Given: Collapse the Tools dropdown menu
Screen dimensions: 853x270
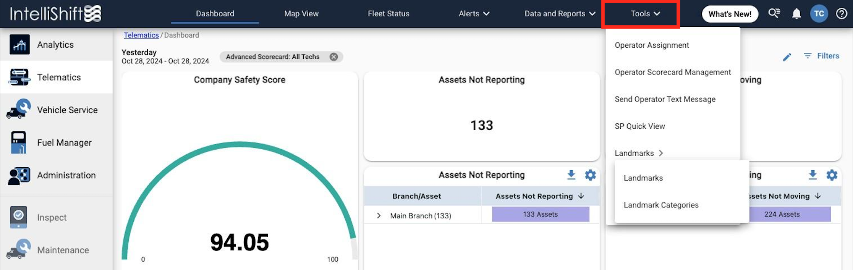Looking at the screenshot, I should (645, 14).
